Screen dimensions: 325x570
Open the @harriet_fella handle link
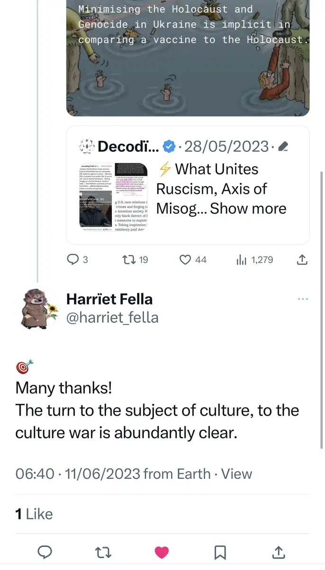coord(112,317)
